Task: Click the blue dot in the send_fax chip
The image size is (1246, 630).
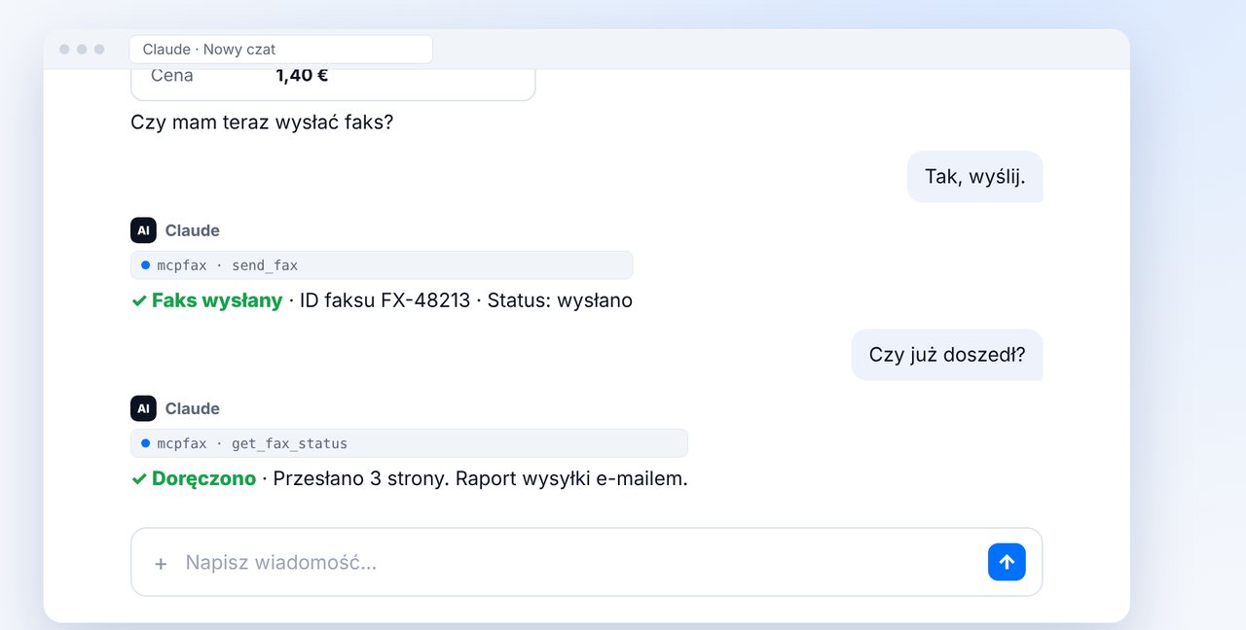Action: point(146,264)
